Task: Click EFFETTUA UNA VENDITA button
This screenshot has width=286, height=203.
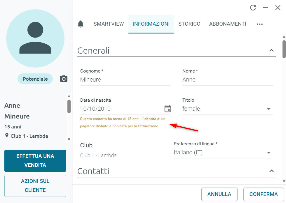Action: pyautogui.click(x=35, y=160)
